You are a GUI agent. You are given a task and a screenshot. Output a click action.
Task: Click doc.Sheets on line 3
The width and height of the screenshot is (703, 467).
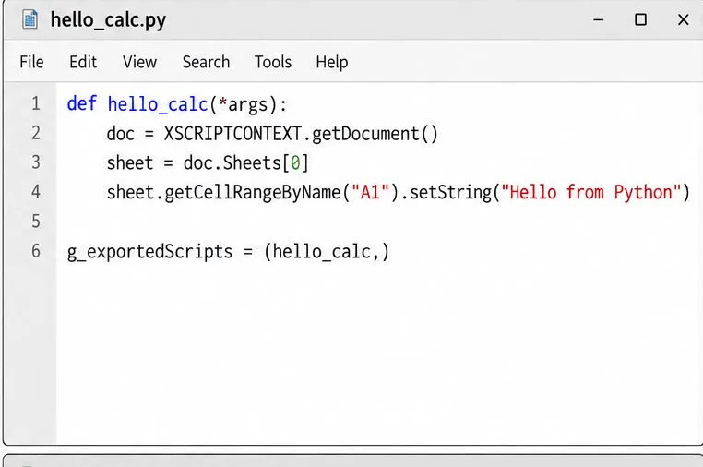tap(232, 162)
